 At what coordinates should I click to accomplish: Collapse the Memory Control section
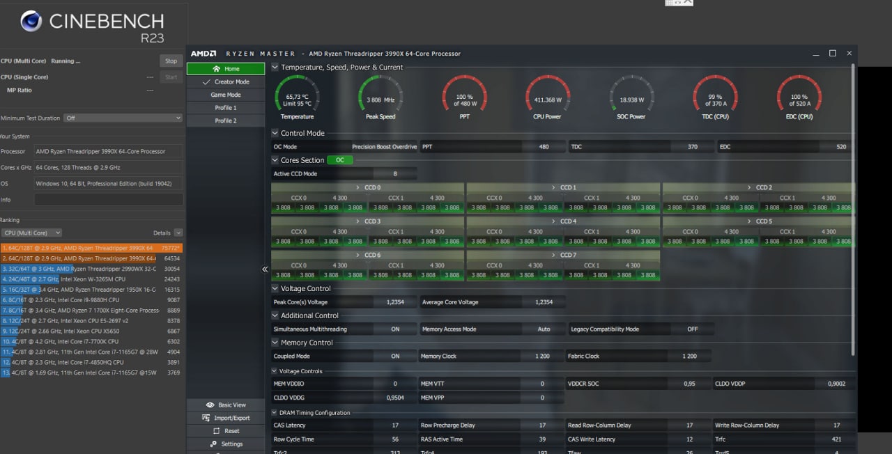tap(275, 343)
